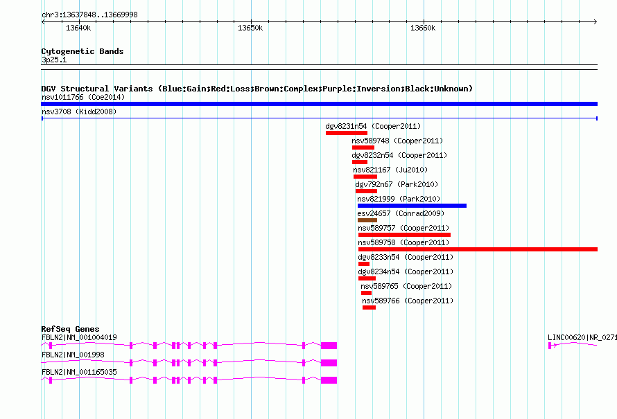Image resolution: width=617 pixels, height=419 pixels.
Task: Open FBLN2|NM_001998 transcript label
Action: pyautogui.click(x=73, y=355)
